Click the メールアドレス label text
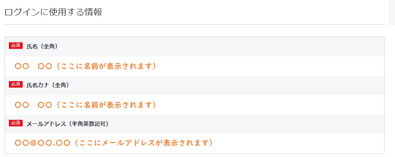Screen dimensions: 395x157 pos(45,124)
